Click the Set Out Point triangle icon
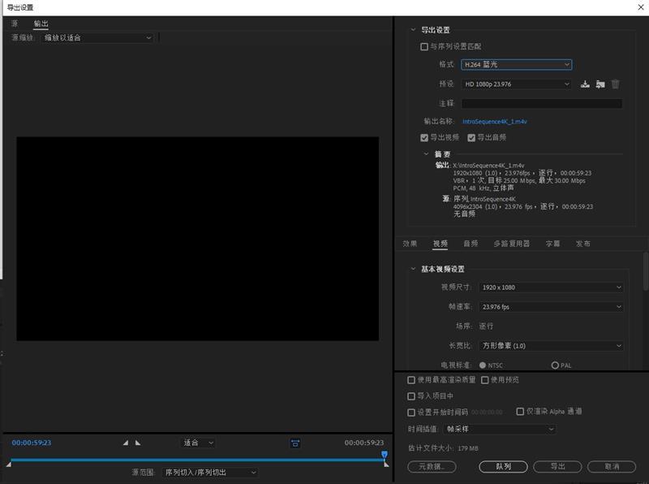This screenshot has width=649, height=484. point(138,443)
